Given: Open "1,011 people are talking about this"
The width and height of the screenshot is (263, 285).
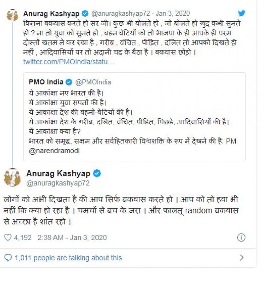Looking at the screenshot, I should (68, 258).
